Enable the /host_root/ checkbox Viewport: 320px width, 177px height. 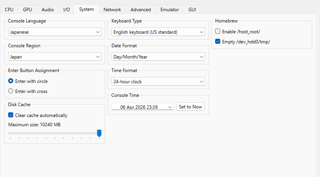(x=218, y=31)
